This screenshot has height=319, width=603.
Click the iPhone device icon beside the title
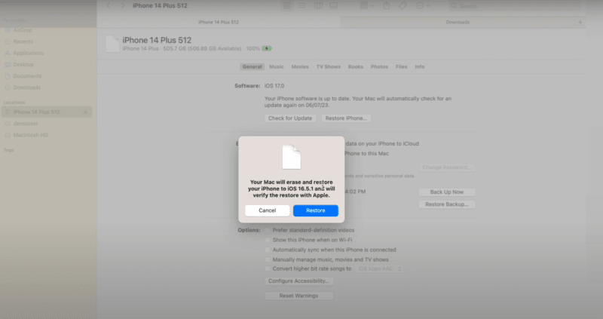point(112,44)
